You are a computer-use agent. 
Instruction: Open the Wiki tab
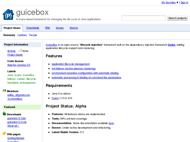point(48,28)
